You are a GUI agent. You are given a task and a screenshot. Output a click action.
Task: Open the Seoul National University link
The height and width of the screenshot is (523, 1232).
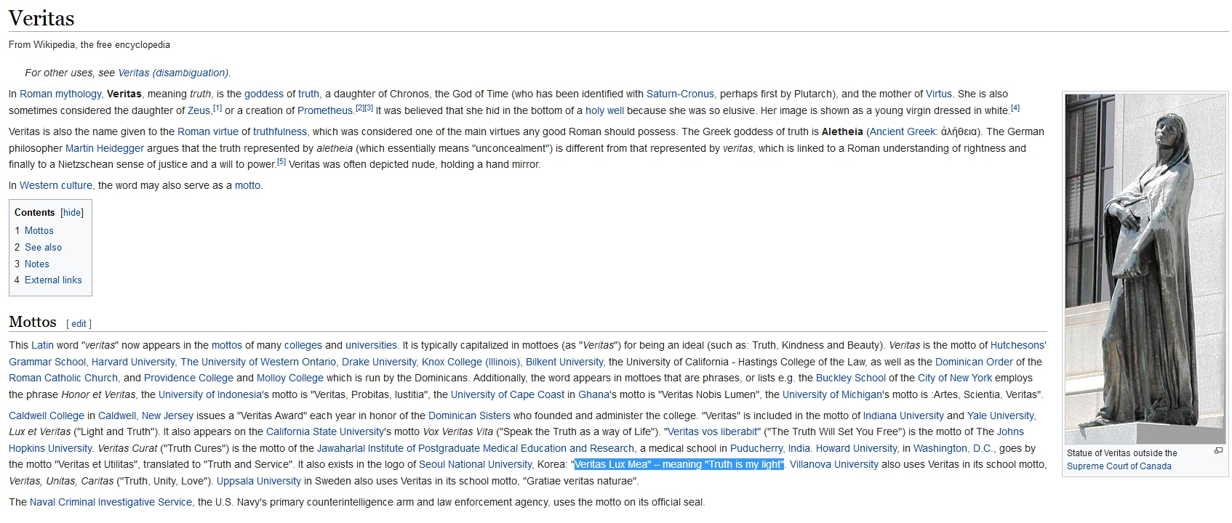475,465
